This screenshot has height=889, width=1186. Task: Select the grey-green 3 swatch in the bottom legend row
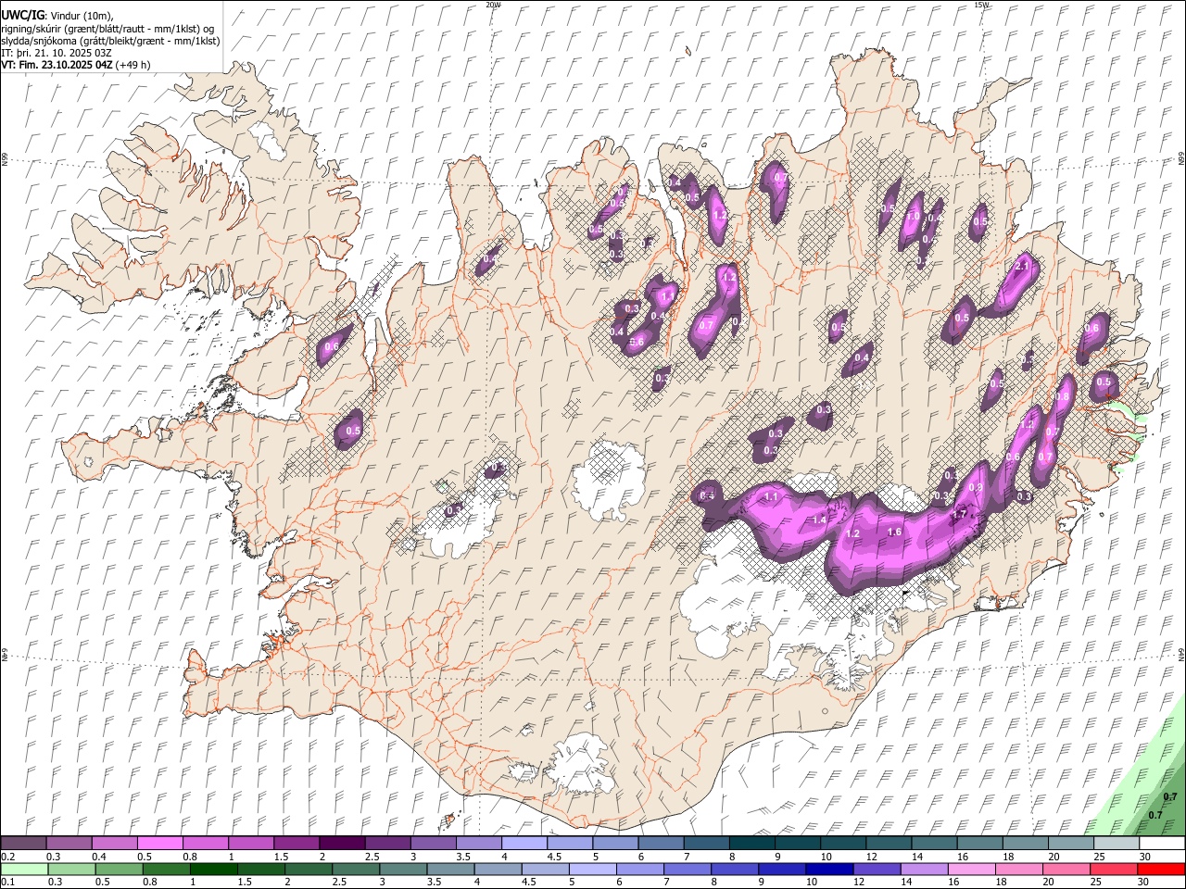click(403, 869)
